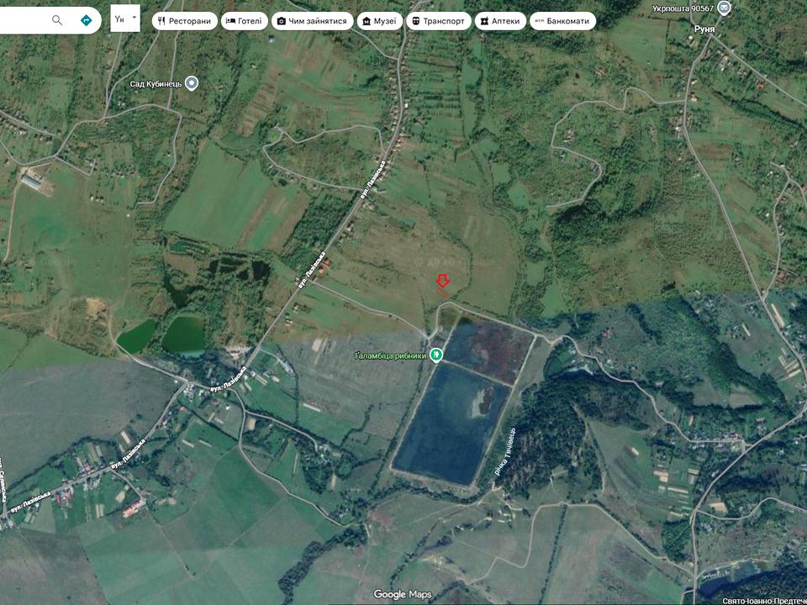Filter map by Ресторани
Screen dimensions: 807x605
(x=185, y=21)
